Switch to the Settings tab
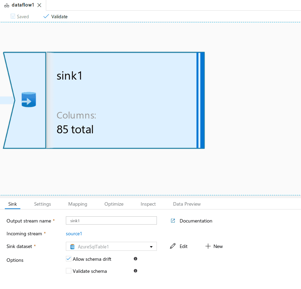Screen dimensions: 301x289 pyautogui.click(x=42, y=204)
